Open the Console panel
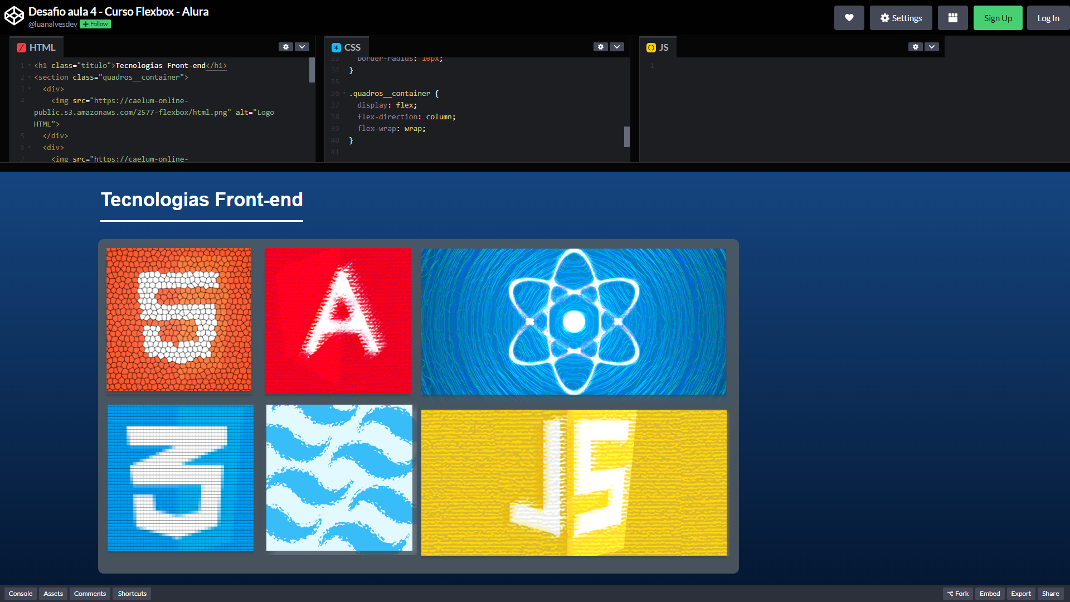 21,594
